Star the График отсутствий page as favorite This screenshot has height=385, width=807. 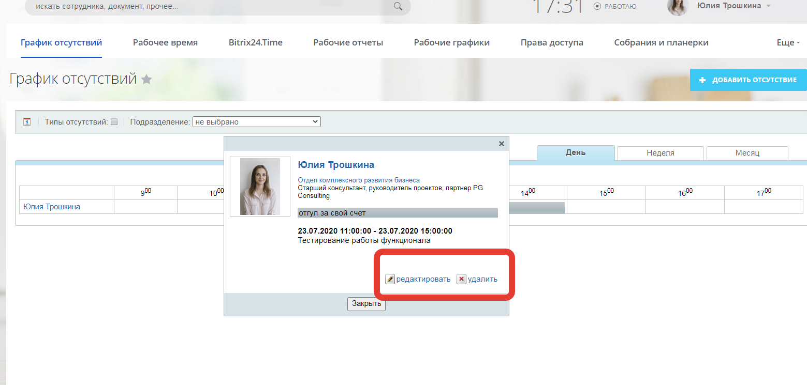pyautogui.click(x=146, y=80)
